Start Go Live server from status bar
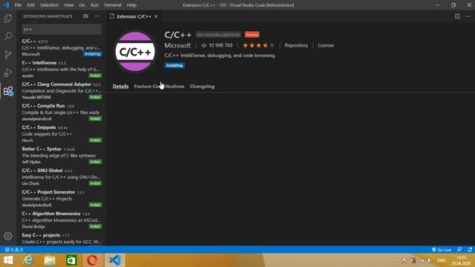 (442, 250)
